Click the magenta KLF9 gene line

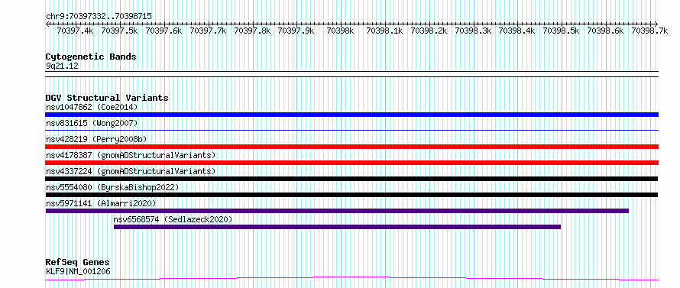351,278
